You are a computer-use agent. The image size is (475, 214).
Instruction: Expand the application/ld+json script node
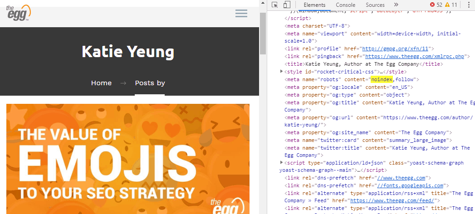point(281,163)
